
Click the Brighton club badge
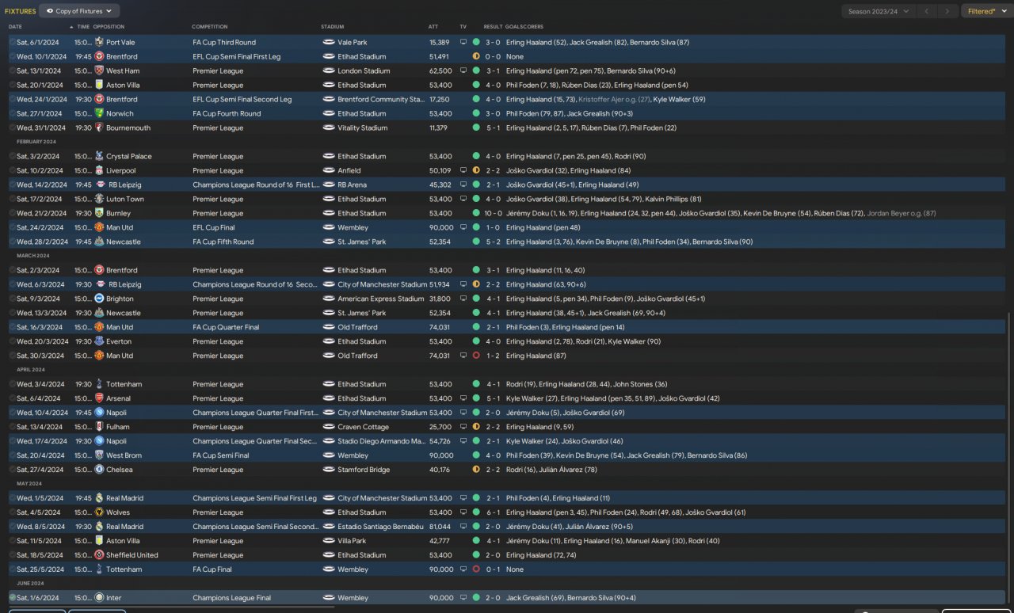99,299
